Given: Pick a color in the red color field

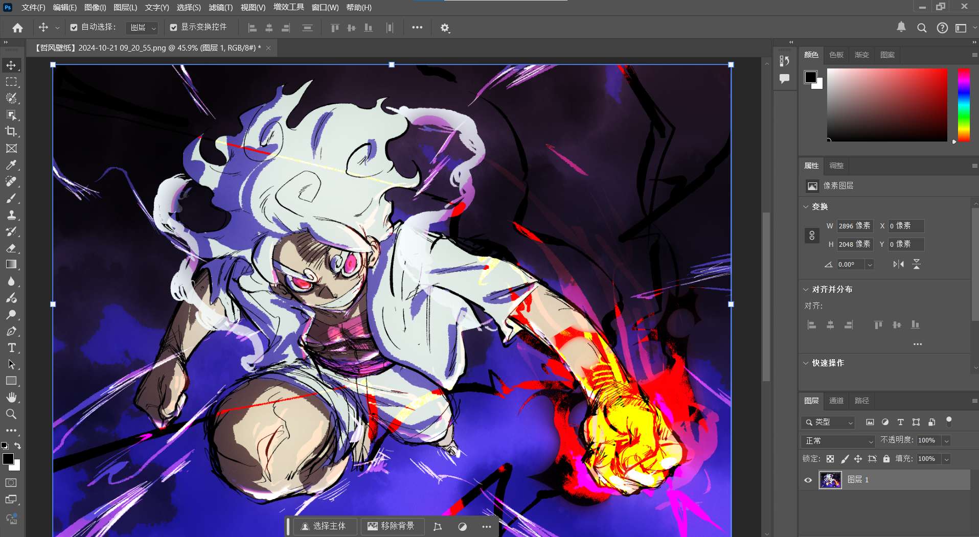Looking at the screenshot, I should click(887, 105).
